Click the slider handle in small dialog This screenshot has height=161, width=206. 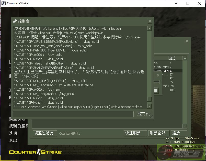160,82
